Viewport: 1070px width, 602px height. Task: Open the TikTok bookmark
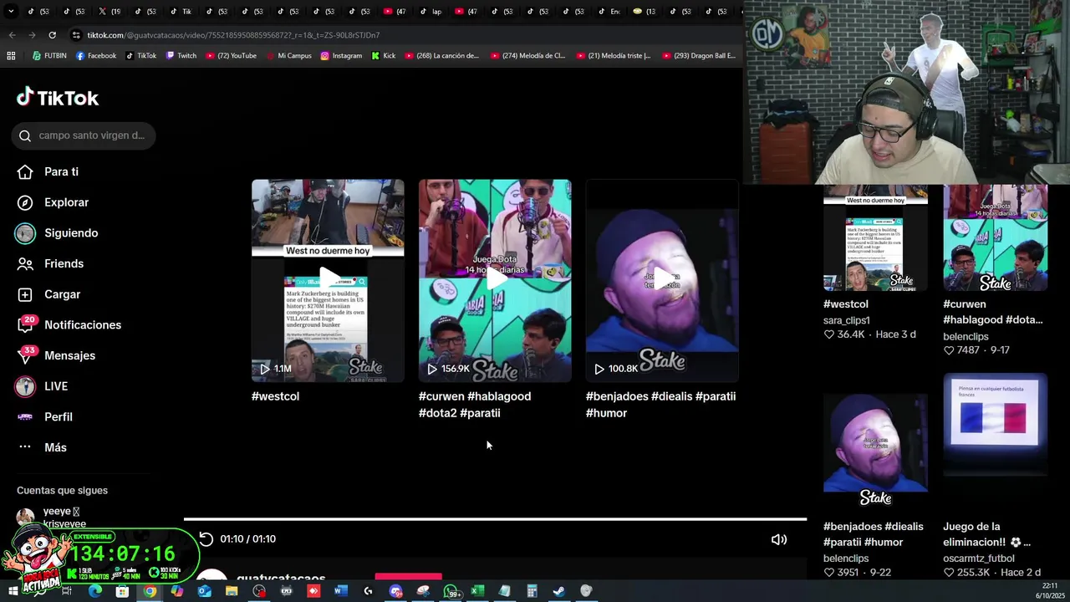pyautogui.click(x=141, y=56)
